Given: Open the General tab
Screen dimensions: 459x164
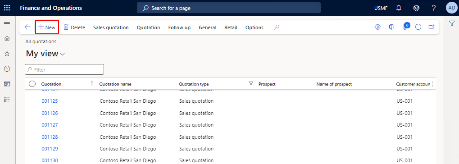Looking at the screenshot, I should 208,27.
